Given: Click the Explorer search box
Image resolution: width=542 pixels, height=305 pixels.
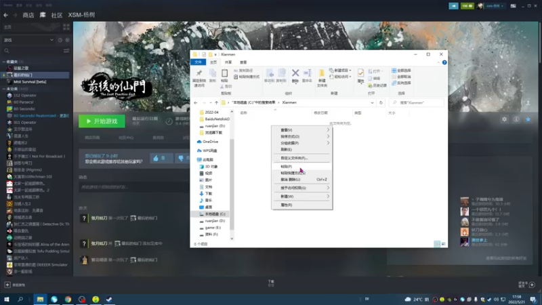Looking at the screenshot, I should tap(417, 103).
